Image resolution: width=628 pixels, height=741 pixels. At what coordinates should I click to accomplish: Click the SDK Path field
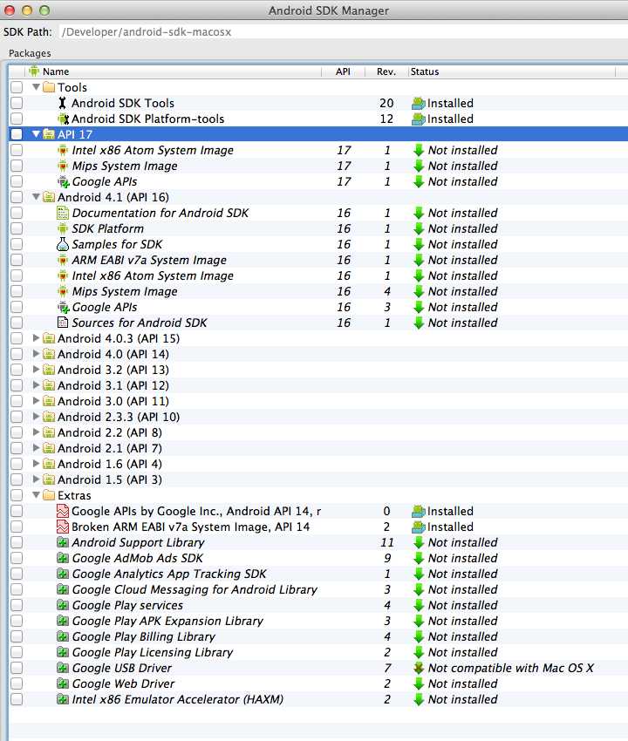coord(343,32)
